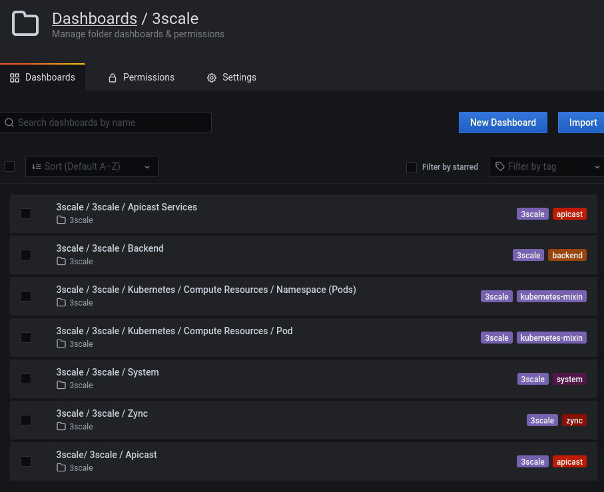The width and height of the screenshot is (604, 492).
Task: Click the grid icon on Dashboards tab
Action: pyautogui.click(x=15, y=78)
